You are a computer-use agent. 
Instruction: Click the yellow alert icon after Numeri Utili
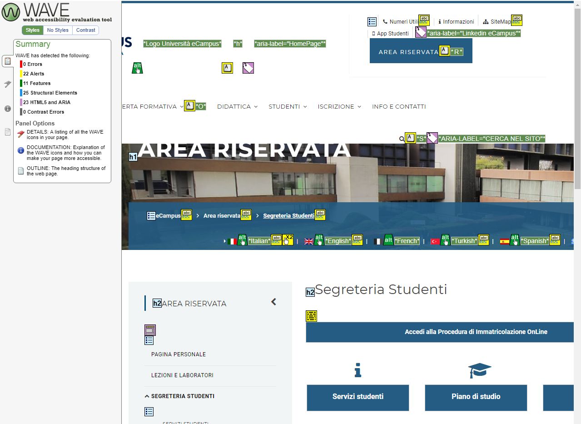click(x=424, y=20)
